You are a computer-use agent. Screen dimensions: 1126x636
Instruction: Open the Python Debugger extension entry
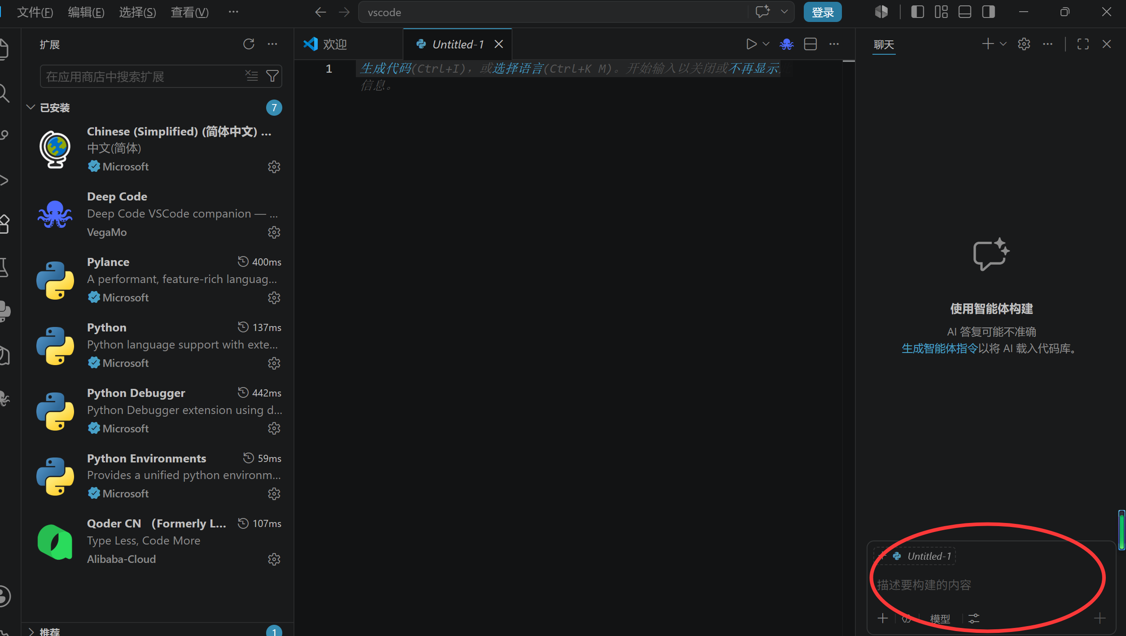coord(158,411)
